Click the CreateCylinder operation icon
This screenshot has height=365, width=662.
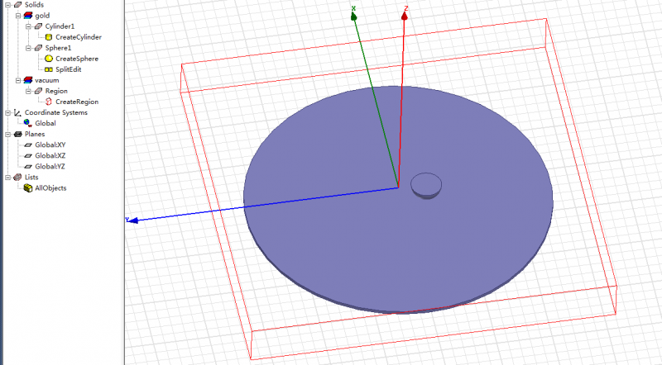pyautogui.click(x=49, y=37)
